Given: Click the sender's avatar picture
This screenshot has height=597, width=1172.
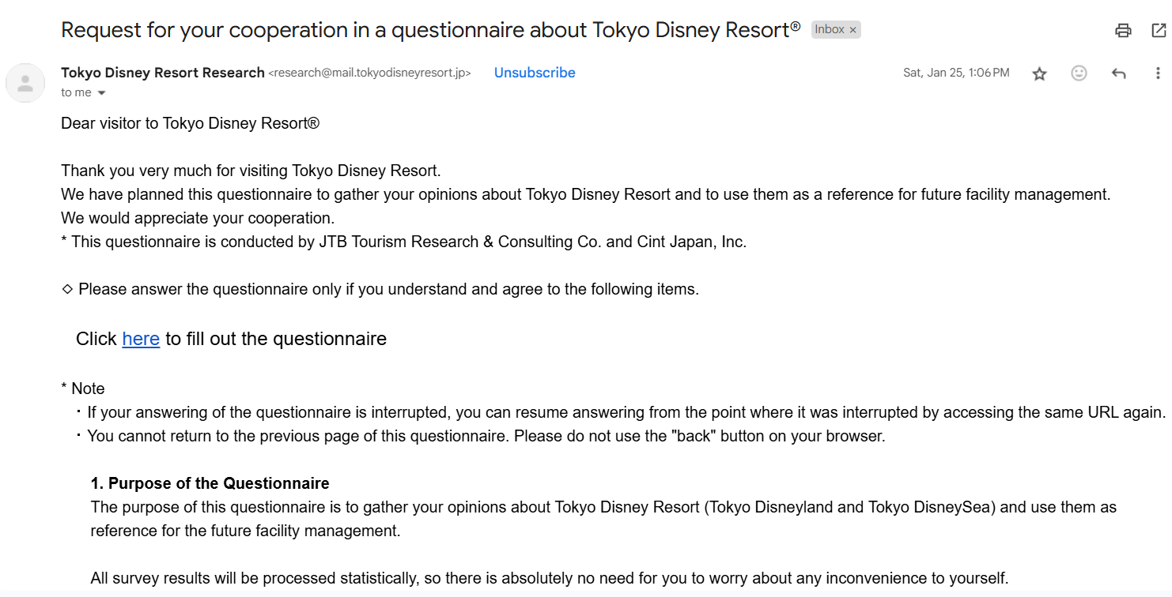Looking at the screenshot, I should (x=25, y=83).
